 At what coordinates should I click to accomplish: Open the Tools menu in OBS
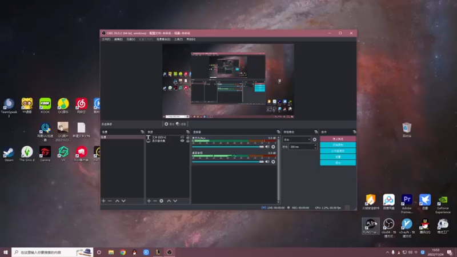pyautogui.click(x=178, y=39)
